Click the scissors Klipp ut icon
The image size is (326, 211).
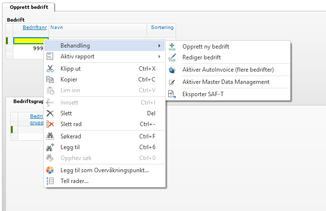click(x=50, y=69)
